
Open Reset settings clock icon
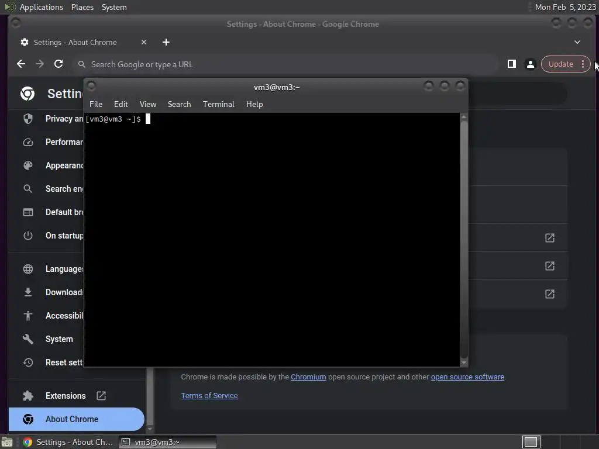coord(28,362)
